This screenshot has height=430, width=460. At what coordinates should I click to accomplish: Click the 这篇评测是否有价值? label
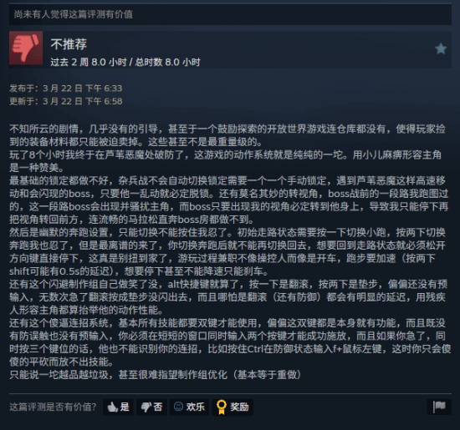[53, 407]
